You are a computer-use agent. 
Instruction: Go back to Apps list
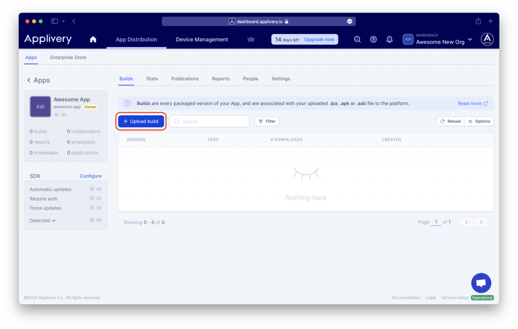38,80
